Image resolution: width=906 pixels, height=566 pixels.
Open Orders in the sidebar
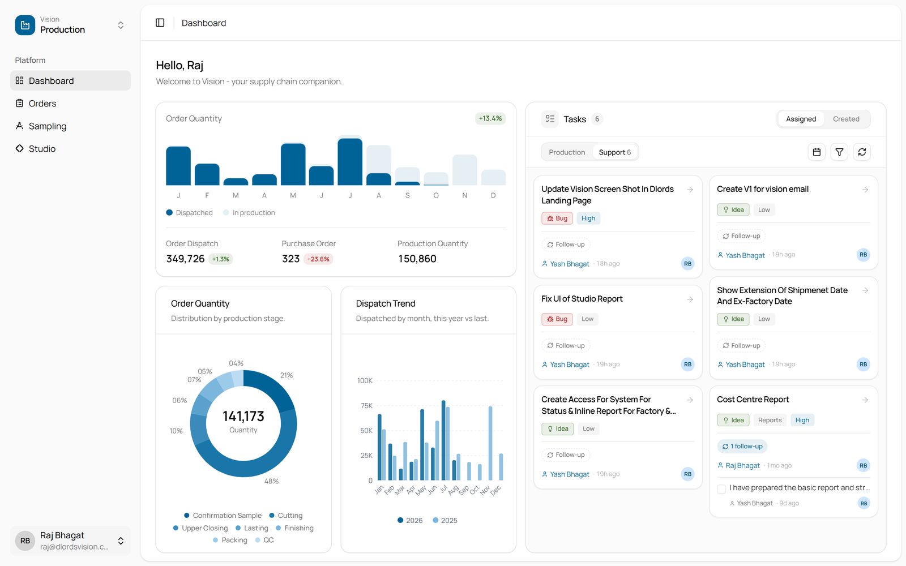(70, 103)
